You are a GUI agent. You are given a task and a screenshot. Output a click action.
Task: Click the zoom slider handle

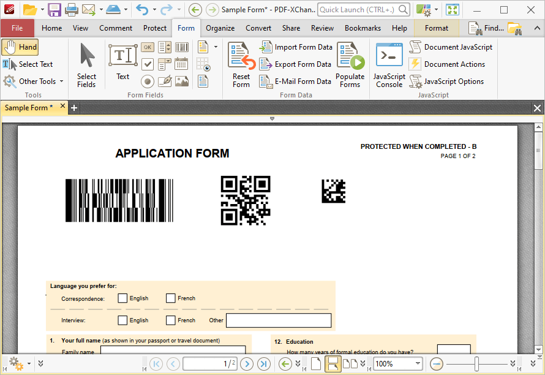click(476, 364)
